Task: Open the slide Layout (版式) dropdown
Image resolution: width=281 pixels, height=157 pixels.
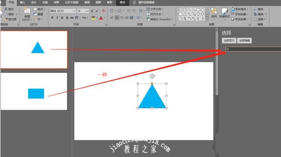Action: (x=39, y=9)
